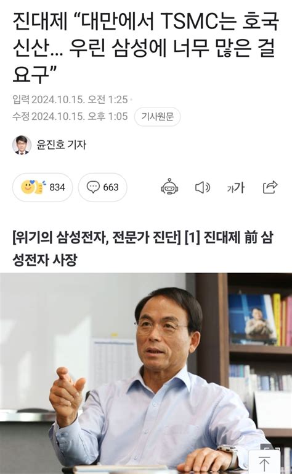Open reporter 윤진호's profile photo
Image resolution: width=292 pixels, height=474 pixels.
(22, 145)
